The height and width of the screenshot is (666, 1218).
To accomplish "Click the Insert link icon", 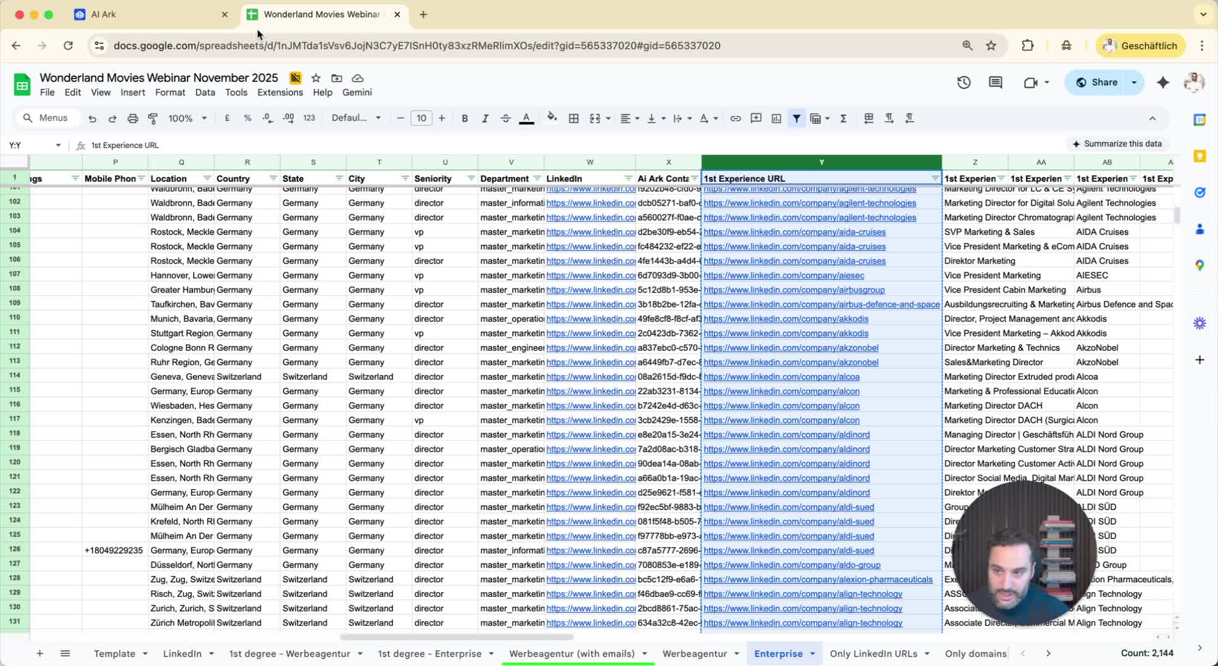I will [735, 118].
